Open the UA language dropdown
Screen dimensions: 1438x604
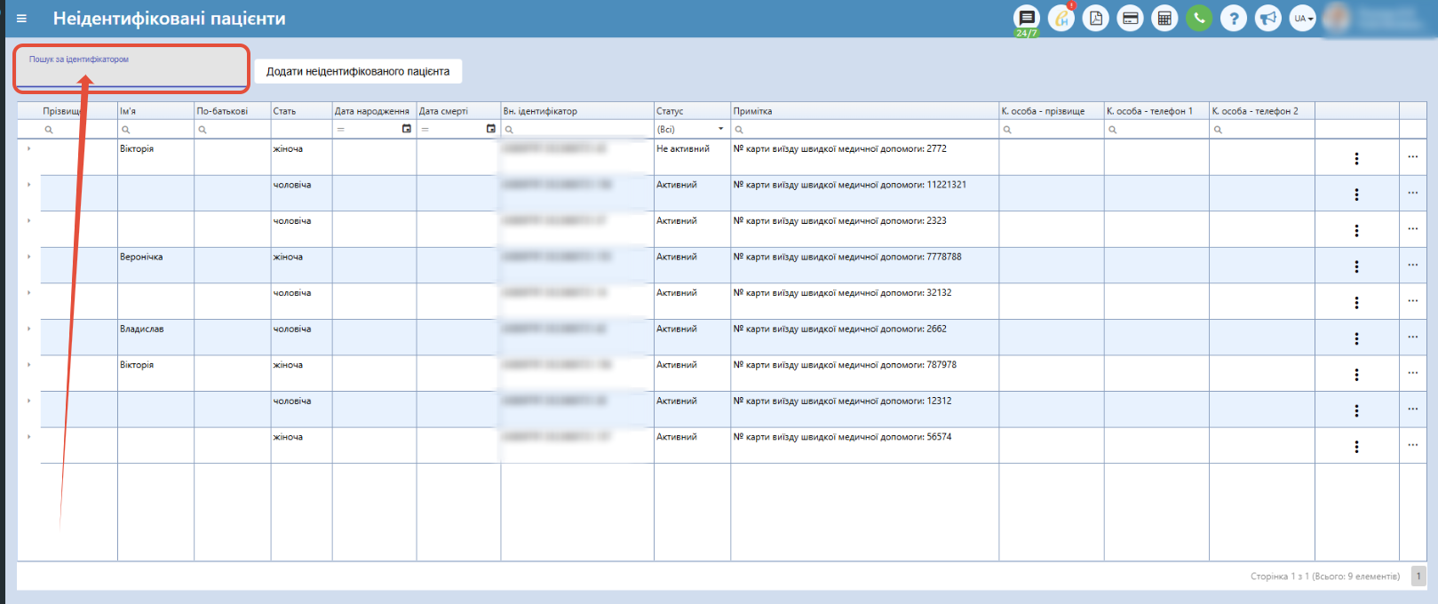coord(1303,18)
